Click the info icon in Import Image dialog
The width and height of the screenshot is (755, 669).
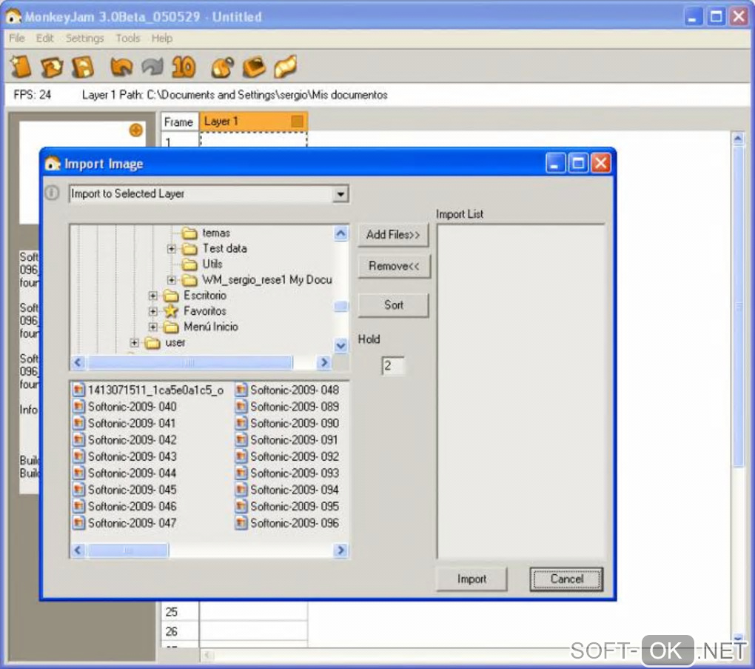(x=52, y=193)
